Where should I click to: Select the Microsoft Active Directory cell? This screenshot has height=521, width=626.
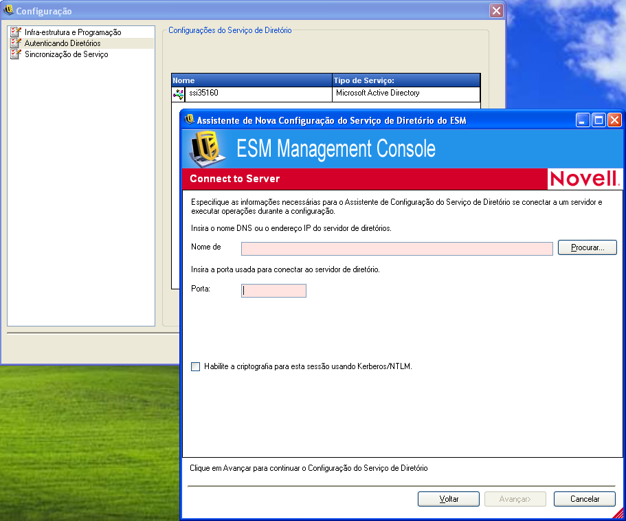[405, 94]
